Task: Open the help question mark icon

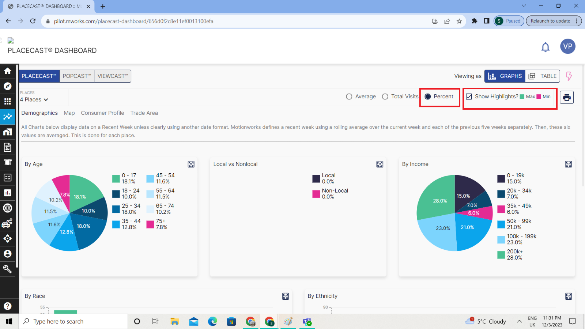Action: (8, 306)
